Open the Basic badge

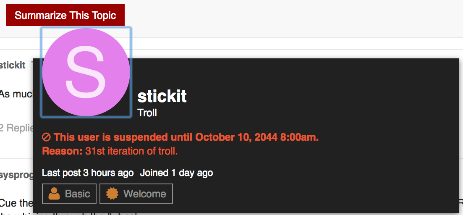pos(69,194)
